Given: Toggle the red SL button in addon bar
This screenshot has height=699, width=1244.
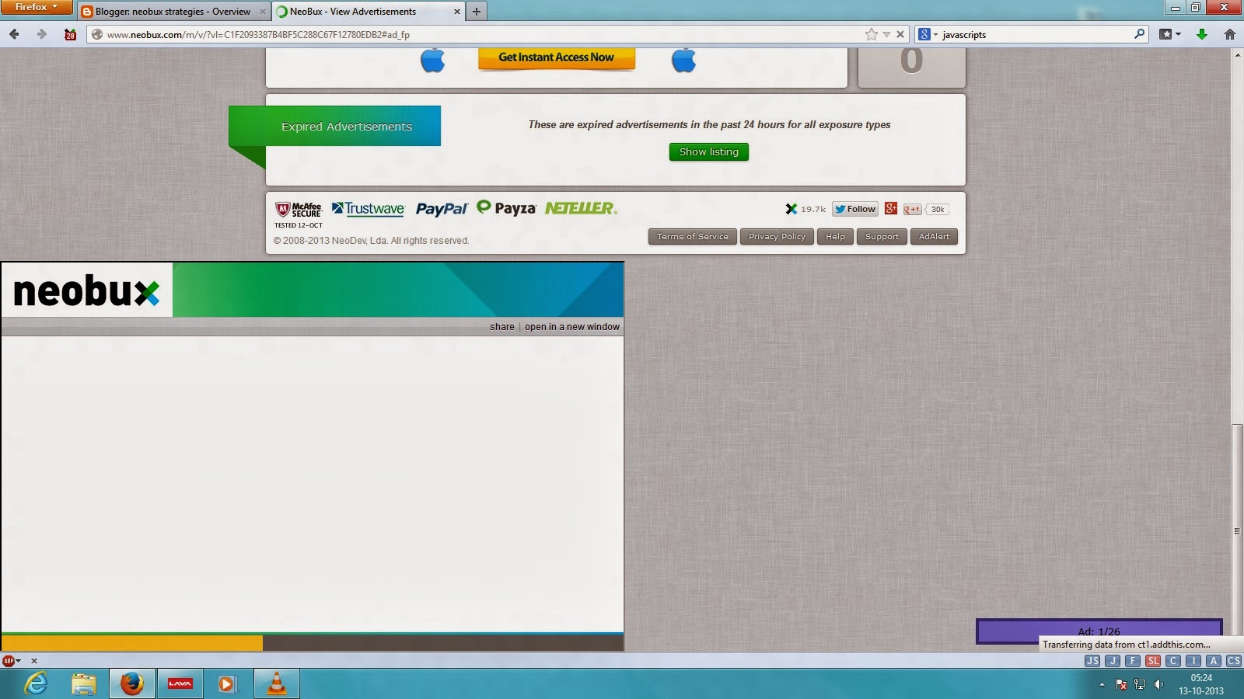Looking at the screenshot, I should click(1153, 661).
